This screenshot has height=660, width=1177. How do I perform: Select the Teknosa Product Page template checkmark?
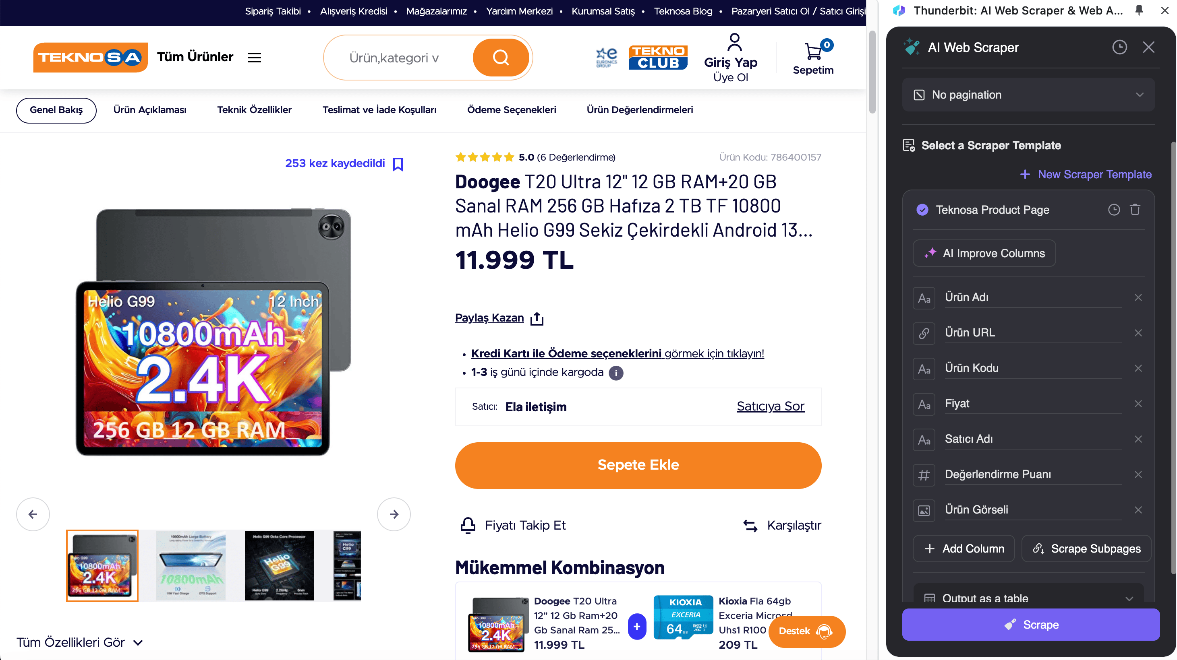tap(922, 210)
